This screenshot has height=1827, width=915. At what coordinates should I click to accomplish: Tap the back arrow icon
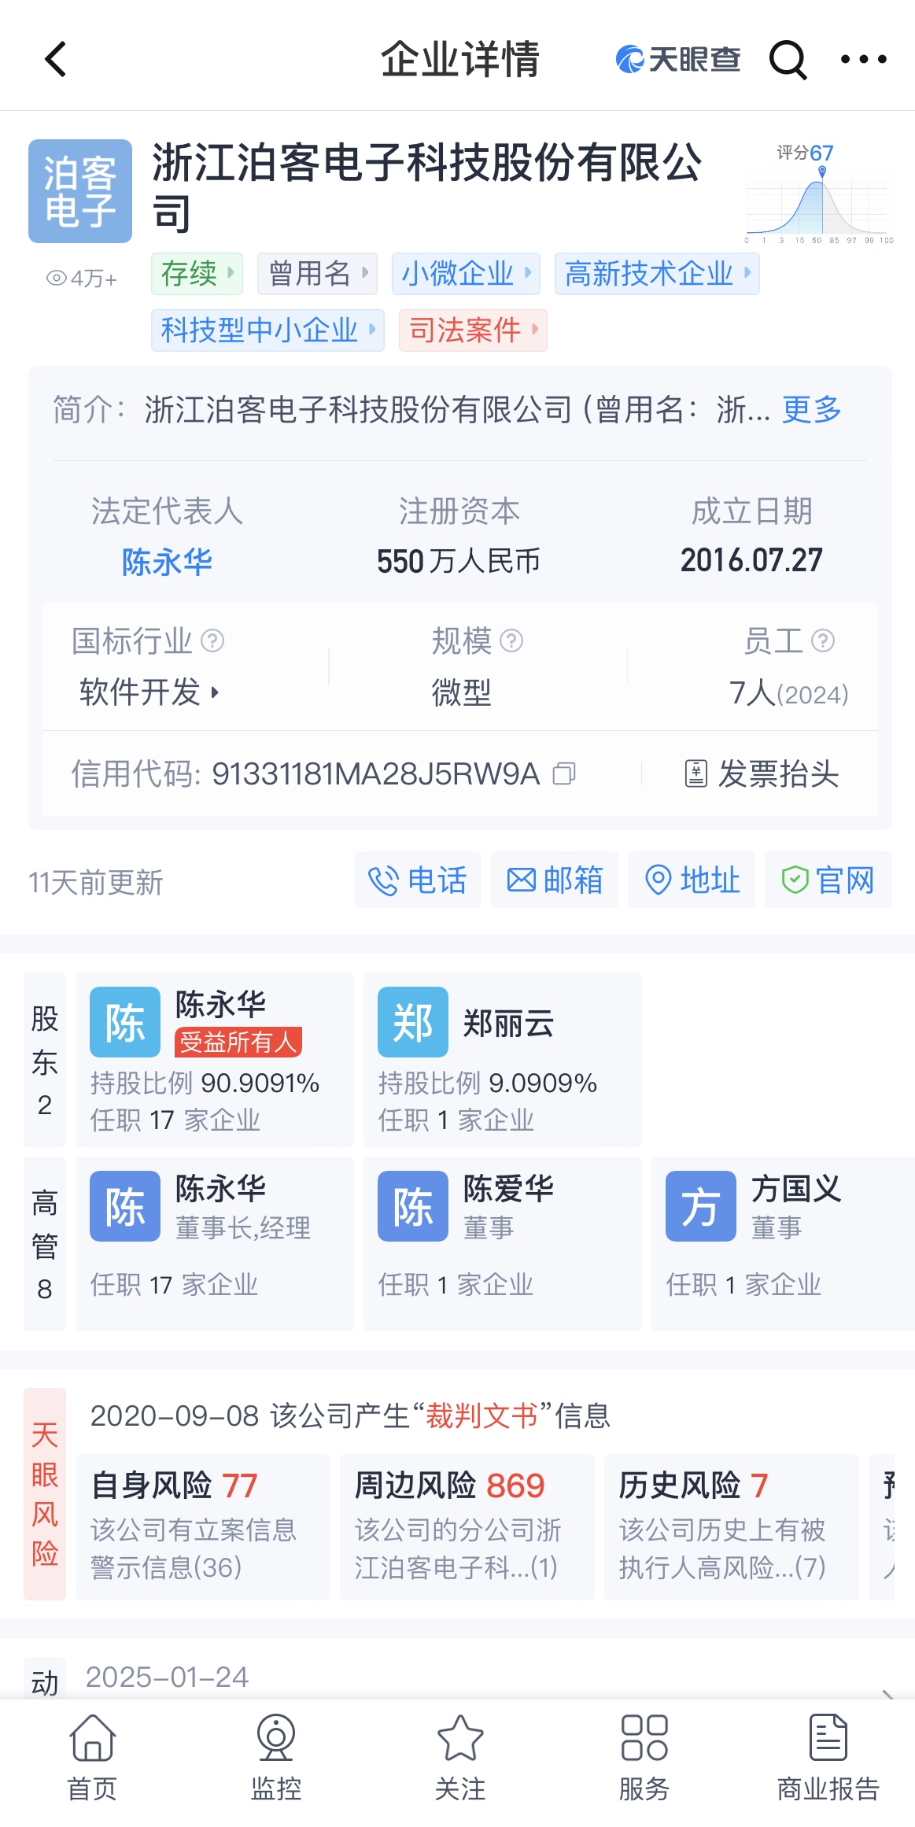(56, 60)
